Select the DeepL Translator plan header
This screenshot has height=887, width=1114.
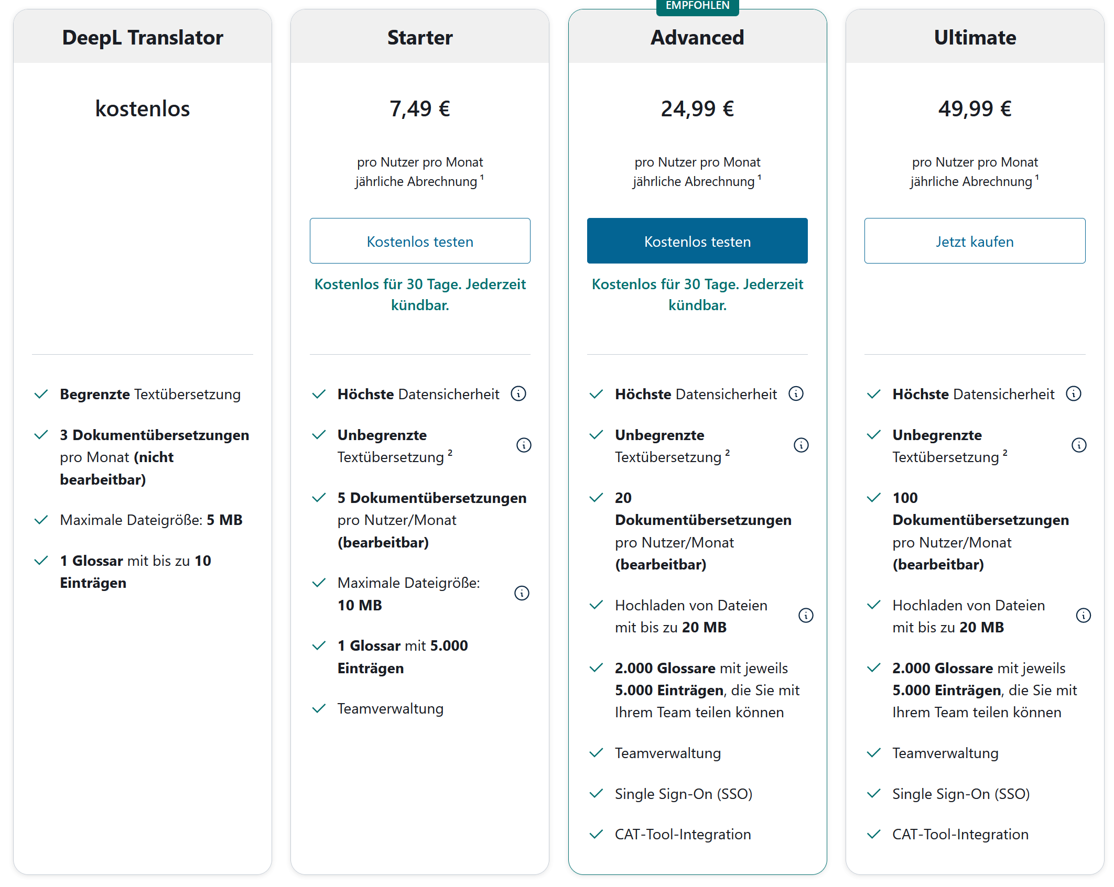(143, 38)
